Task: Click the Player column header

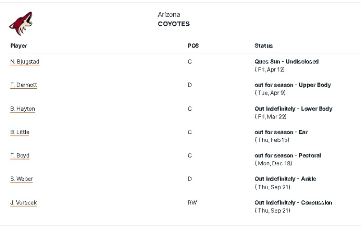Action: pos(19,46)
